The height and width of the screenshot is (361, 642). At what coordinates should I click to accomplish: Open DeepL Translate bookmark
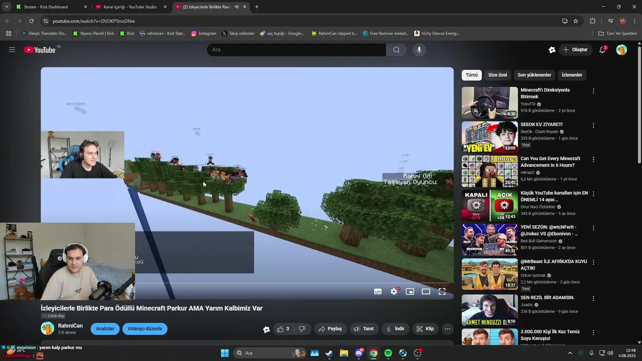tap(44, 34)
